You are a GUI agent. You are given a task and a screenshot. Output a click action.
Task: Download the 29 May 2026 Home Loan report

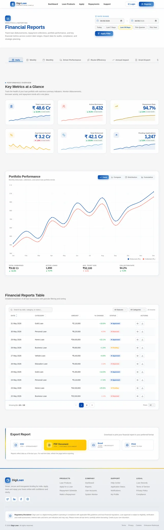[142, 340]
